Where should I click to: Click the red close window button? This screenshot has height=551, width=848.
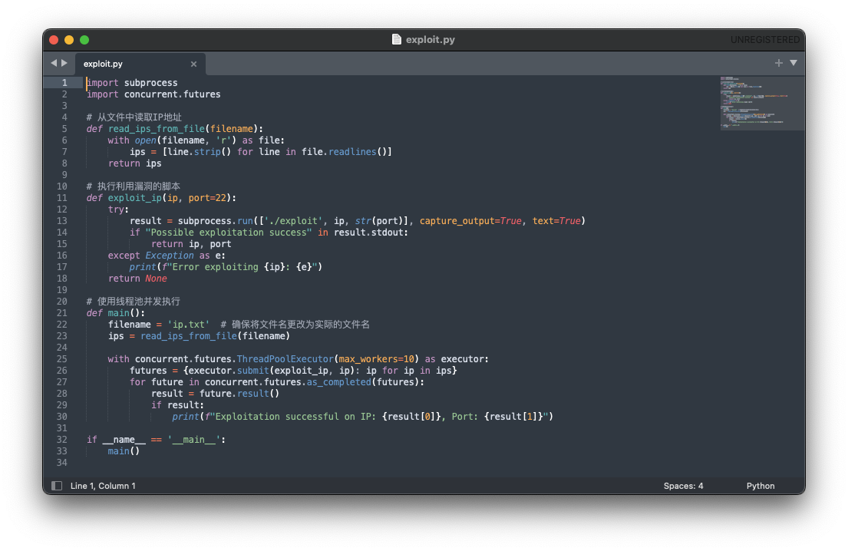(x=54, y=39)
